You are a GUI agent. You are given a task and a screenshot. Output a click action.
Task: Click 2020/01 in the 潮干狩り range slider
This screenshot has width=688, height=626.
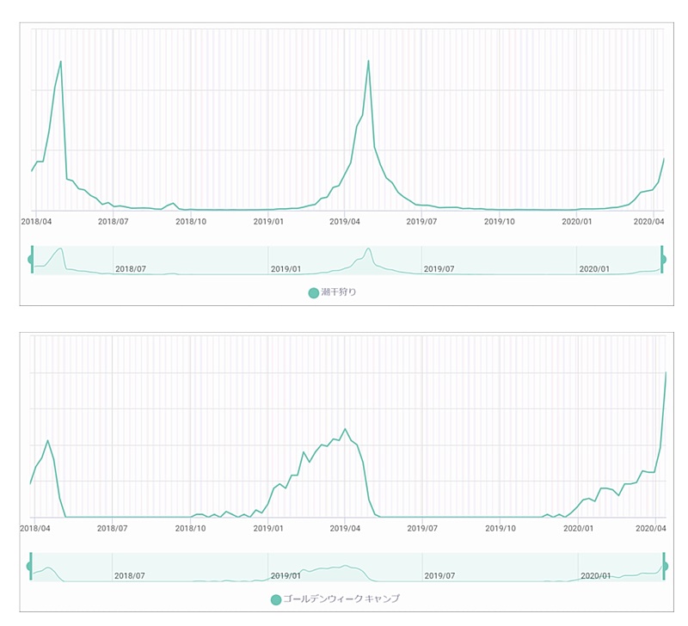click(594, 269)
